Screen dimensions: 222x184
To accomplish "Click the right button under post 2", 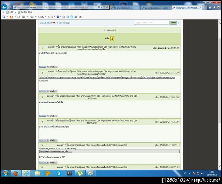I will point(54,91).
